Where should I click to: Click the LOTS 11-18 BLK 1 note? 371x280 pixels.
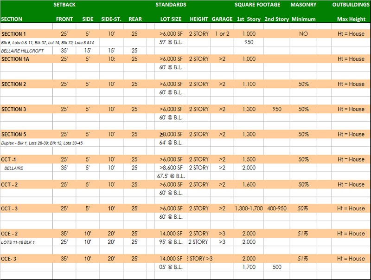18,242
